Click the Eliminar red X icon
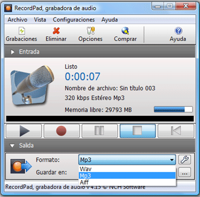Viewport: 200px width, 197px height. (x=56, y=31)
